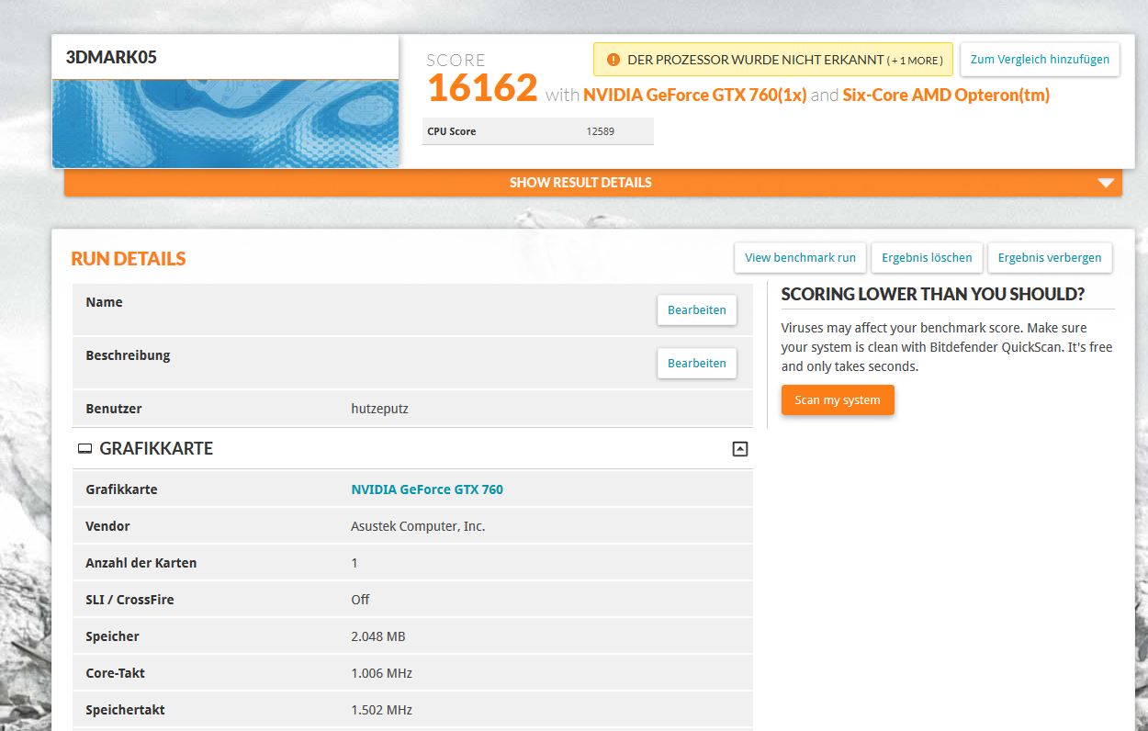Open NVIDIA GeForce GTX 760(1x) score link

pyautogui.click(x=694, y=95)
